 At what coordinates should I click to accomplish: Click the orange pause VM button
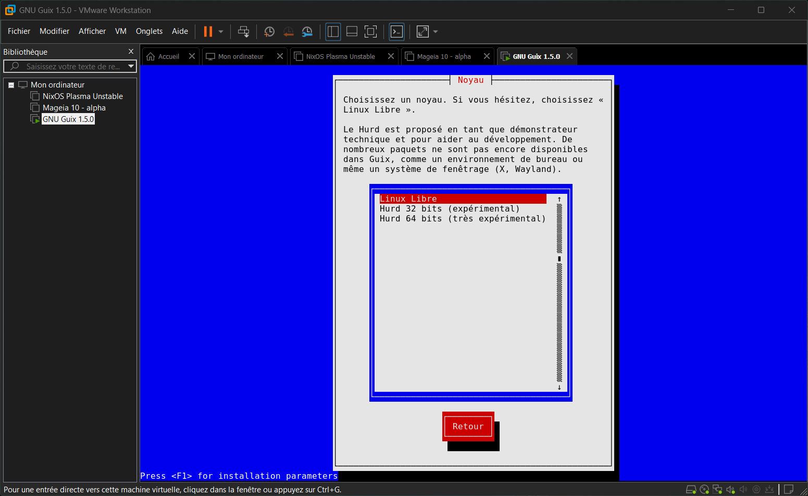tap(208, 32)
